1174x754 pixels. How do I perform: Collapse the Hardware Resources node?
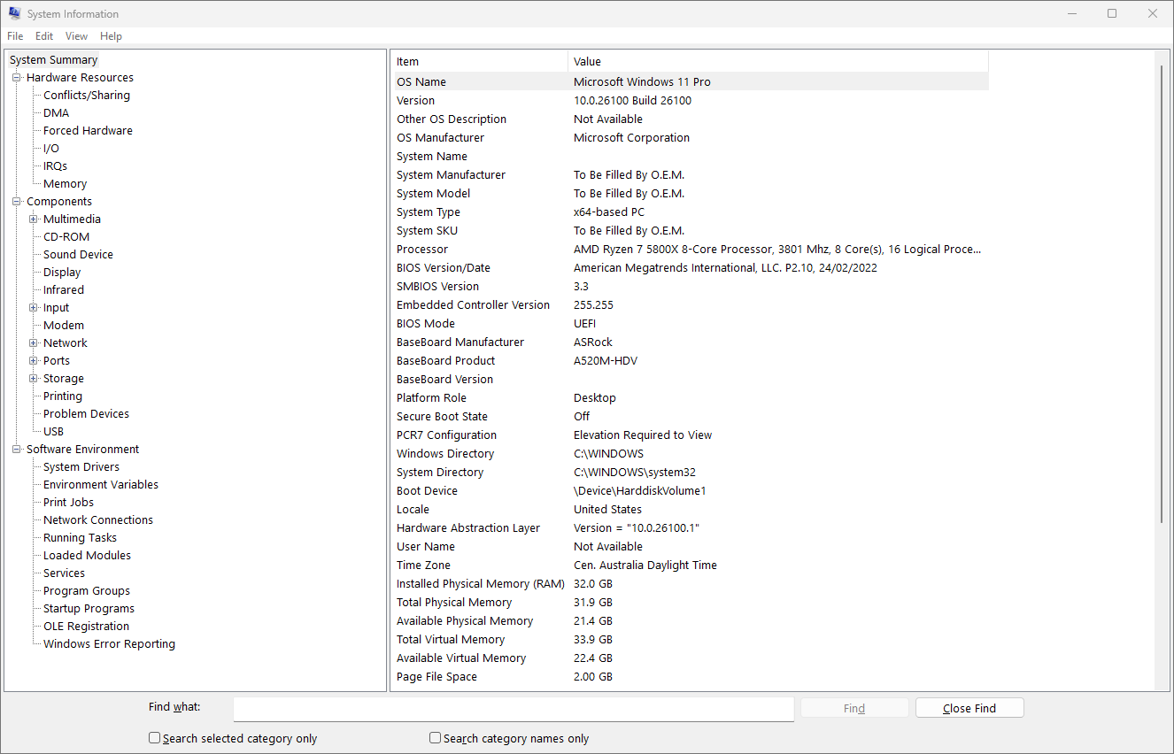click(16, 77)
